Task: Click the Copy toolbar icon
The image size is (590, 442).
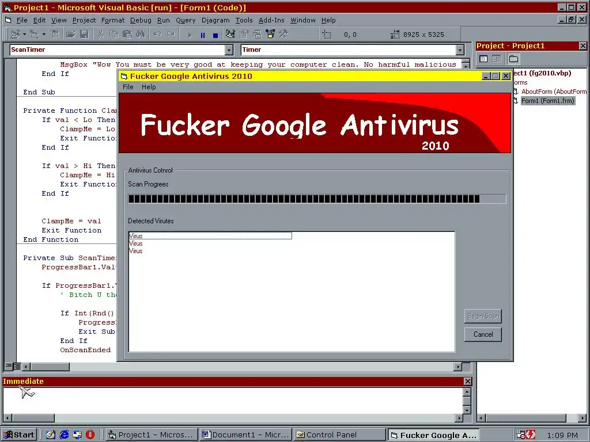Action: tap(114, 35)
